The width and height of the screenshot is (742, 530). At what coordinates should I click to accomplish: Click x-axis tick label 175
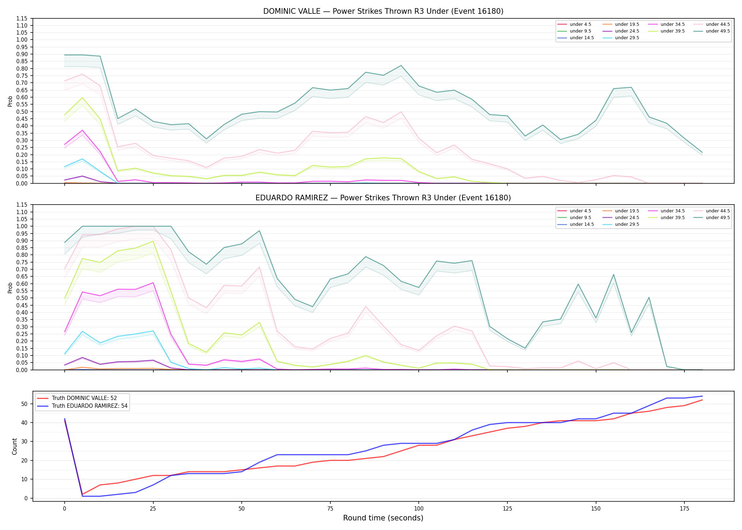click(x=684, y=509)
